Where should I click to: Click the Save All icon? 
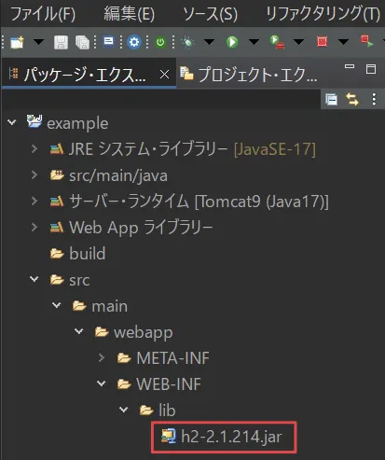(82, 42)
